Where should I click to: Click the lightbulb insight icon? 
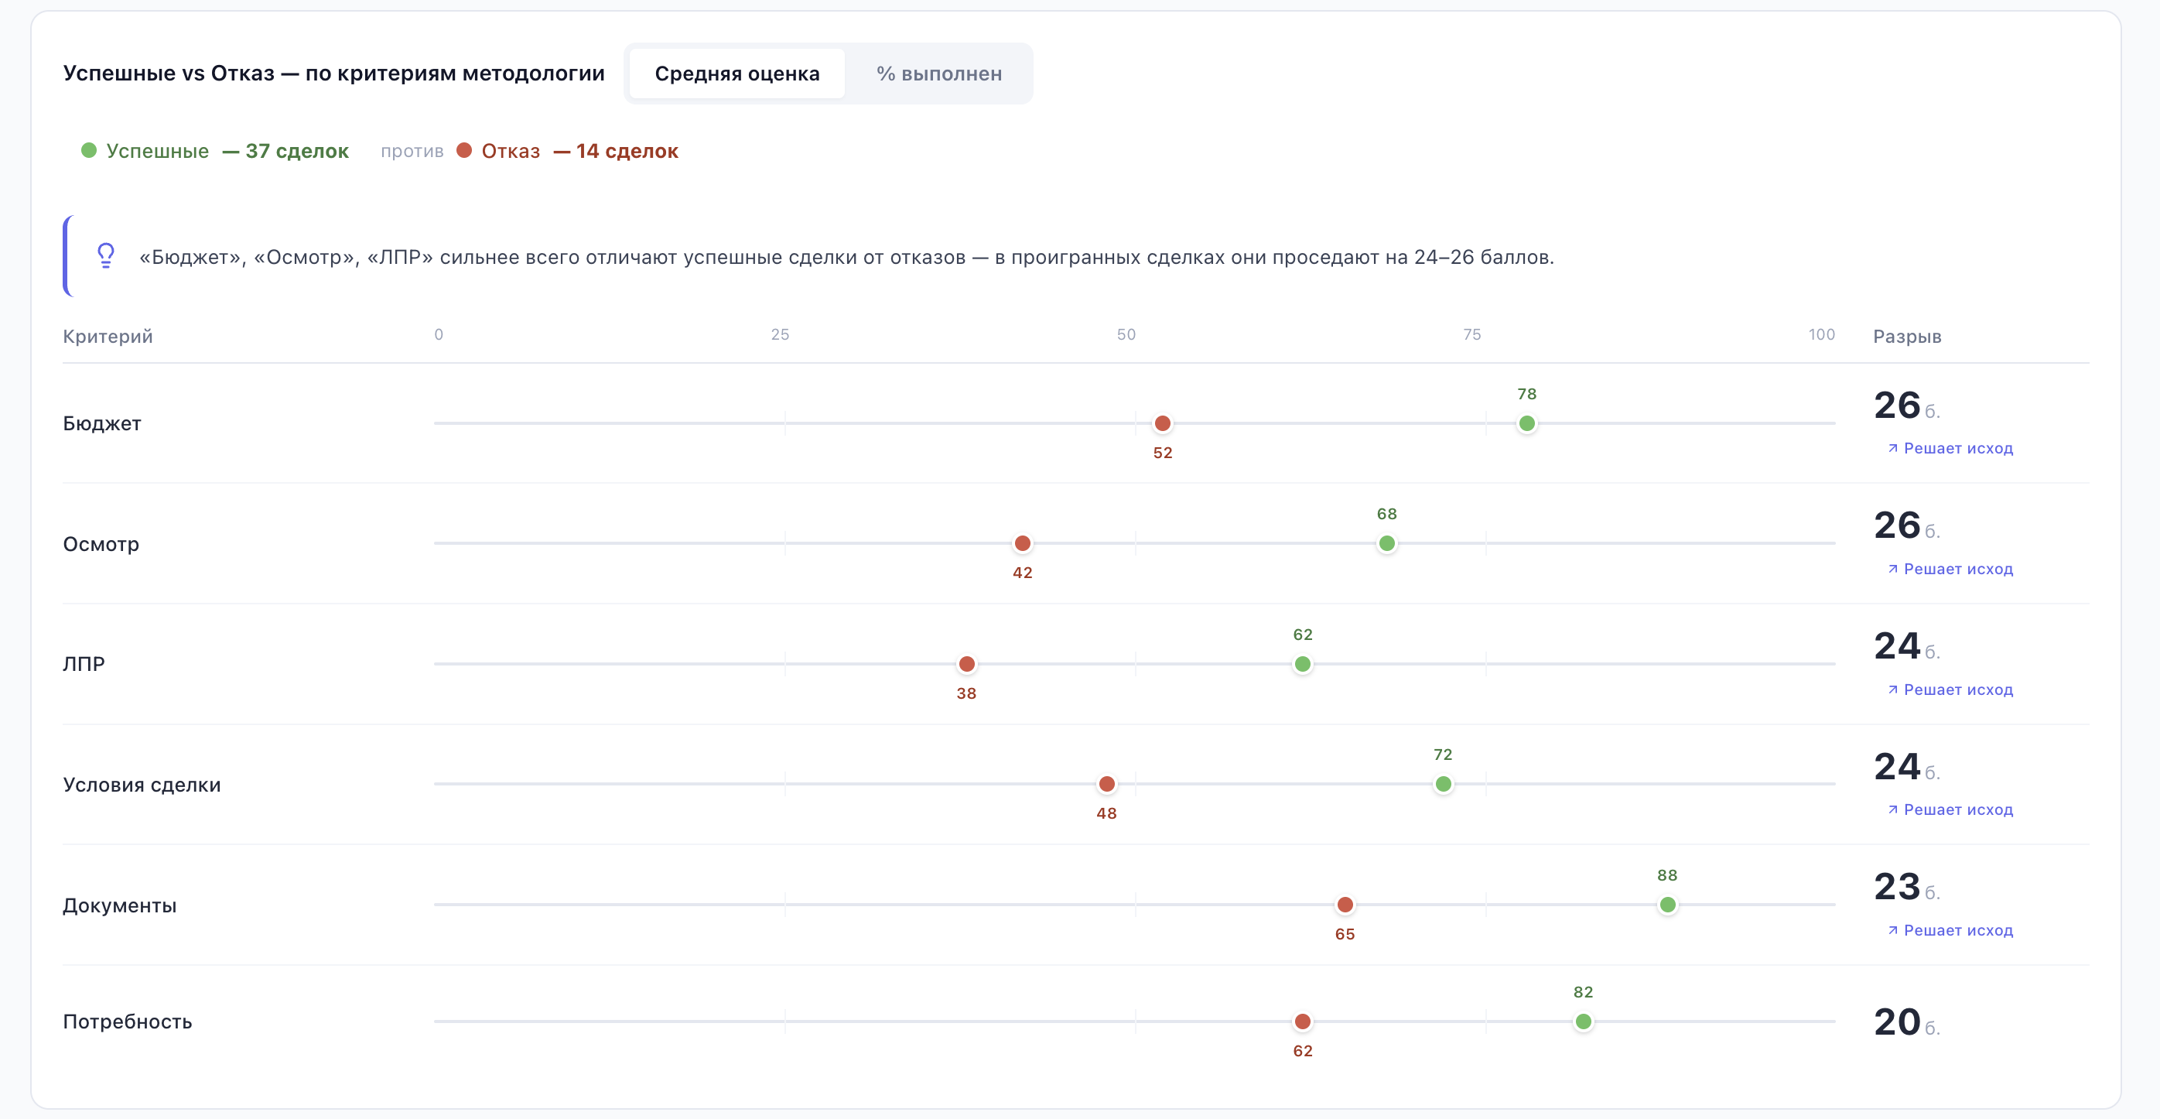tap(106, 255)
